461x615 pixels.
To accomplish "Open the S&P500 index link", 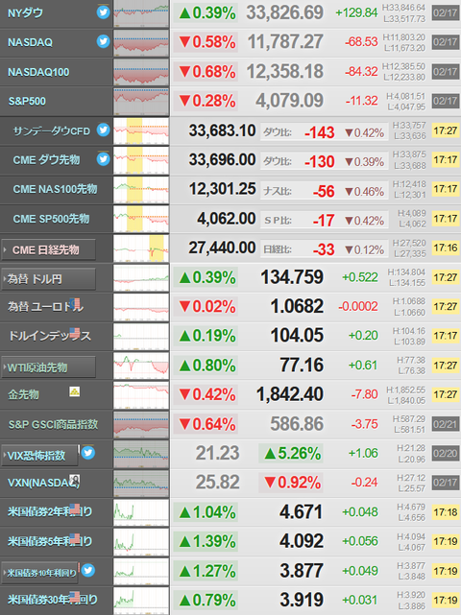I will click(27, 101).
